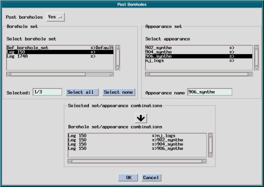Choose Leg 174A borehole set
Screen dimensions: 264x187
click(60, 56)
